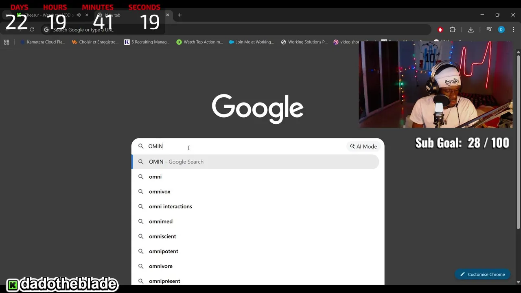Click the Working Solutions globe favicon
This screenshot has height=293, width=521.
[284, 42]
